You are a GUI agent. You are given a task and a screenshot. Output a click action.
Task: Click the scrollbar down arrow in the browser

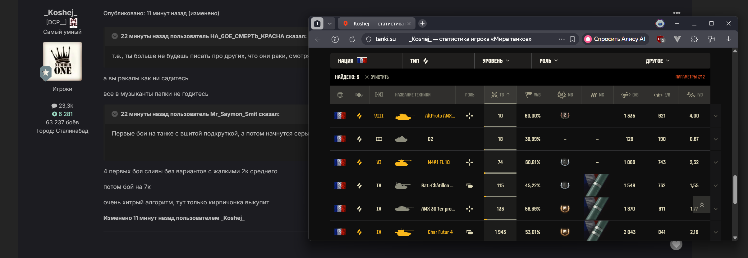coord(735,238)
